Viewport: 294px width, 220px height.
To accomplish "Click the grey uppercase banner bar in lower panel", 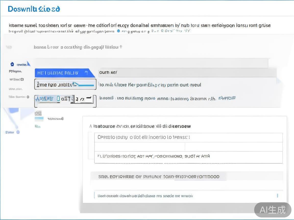I will pyautogui.click(x=187, y=176).
